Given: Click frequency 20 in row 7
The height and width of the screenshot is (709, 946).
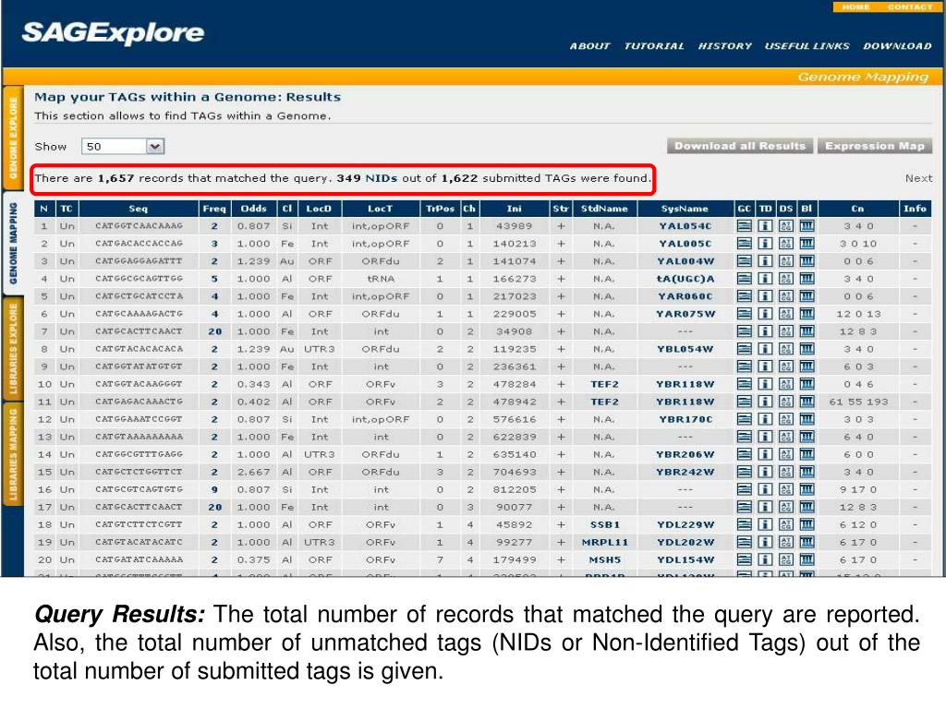Looking at the screenshot, I should (x=214, y=331).
